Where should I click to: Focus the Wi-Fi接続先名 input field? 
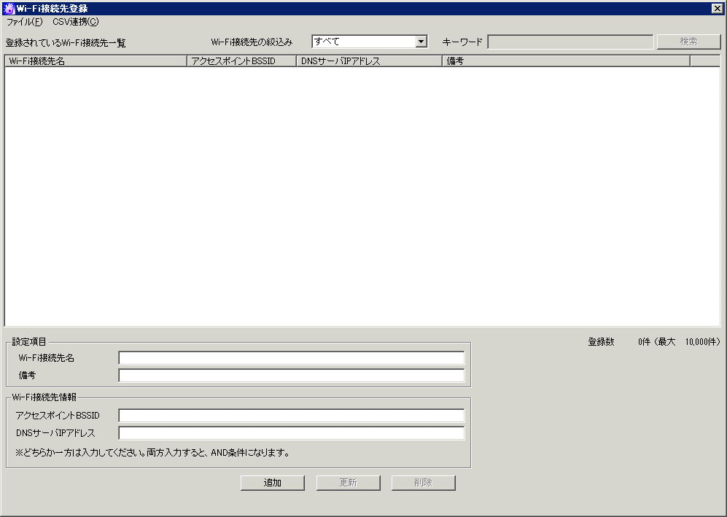click(291, 358)
